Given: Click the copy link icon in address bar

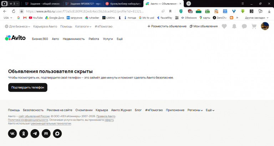Looking at the screenshot, I should 163,11.
